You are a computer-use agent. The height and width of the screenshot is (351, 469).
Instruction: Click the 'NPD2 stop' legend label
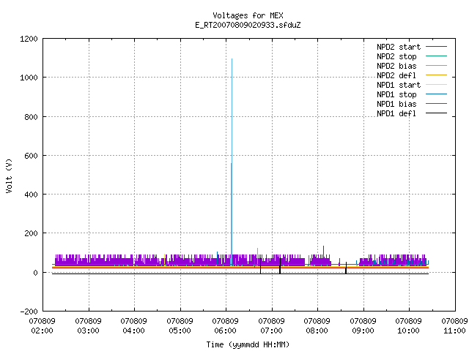(396, 56)
